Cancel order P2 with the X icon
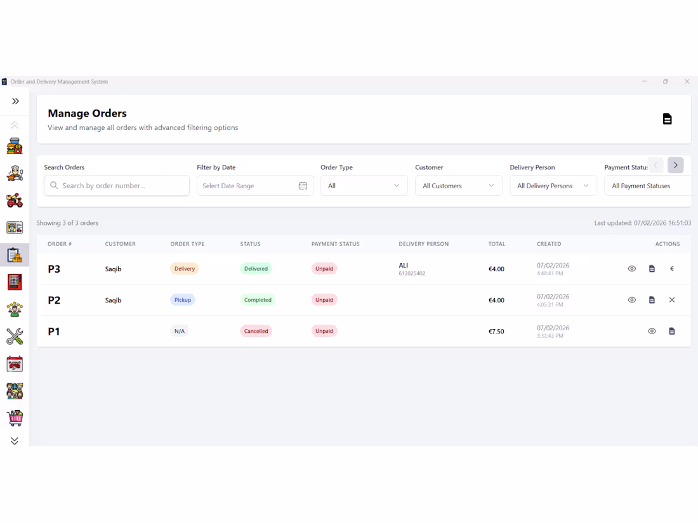The width and height of the screenshot is (698, 523). [x=672, y=300]
